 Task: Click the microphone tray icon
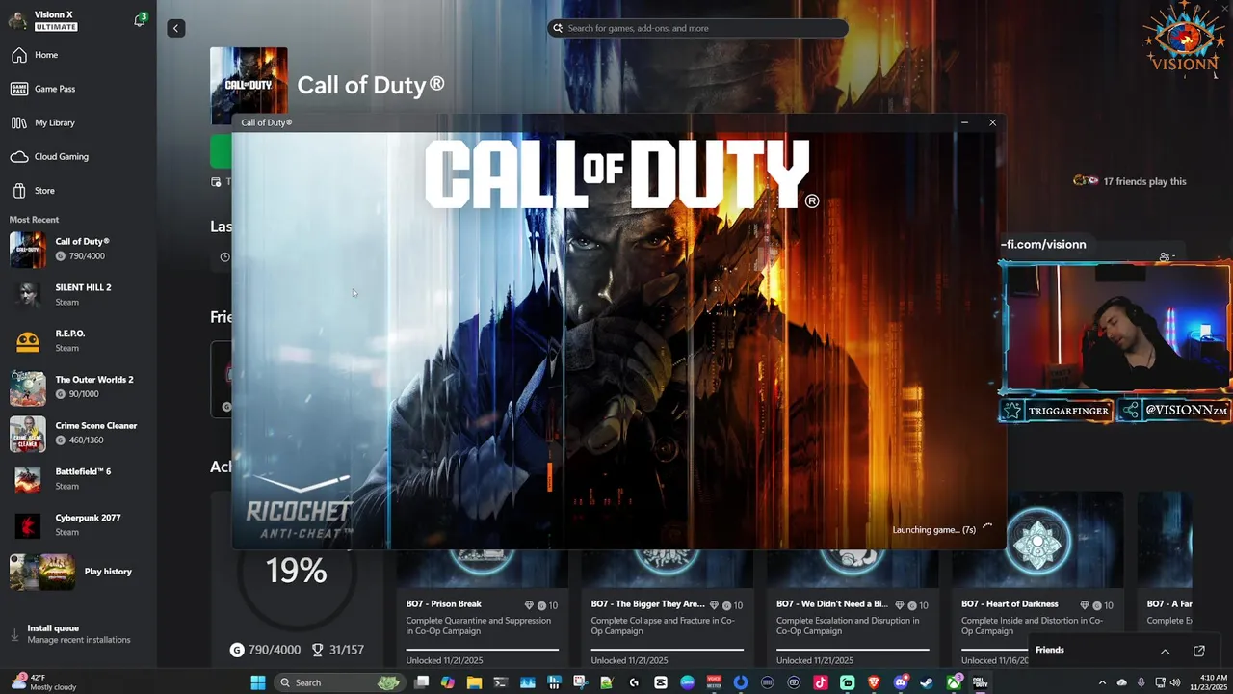coord(1141,682)
